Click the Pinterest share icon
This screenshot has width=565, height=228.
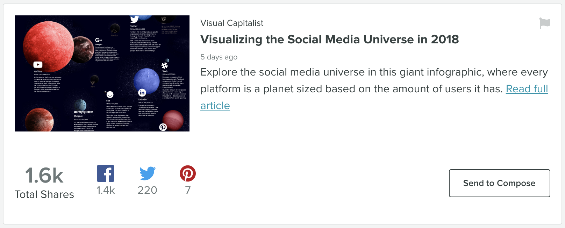pos(188,173)
